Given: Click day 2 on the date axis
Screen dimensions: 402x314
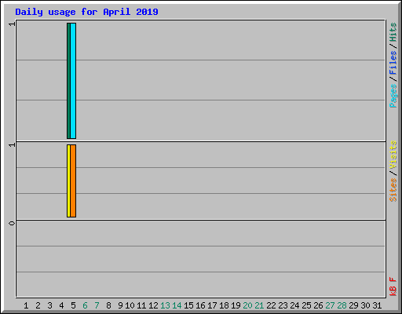Looking at the screenshot, I should (38, 305).
